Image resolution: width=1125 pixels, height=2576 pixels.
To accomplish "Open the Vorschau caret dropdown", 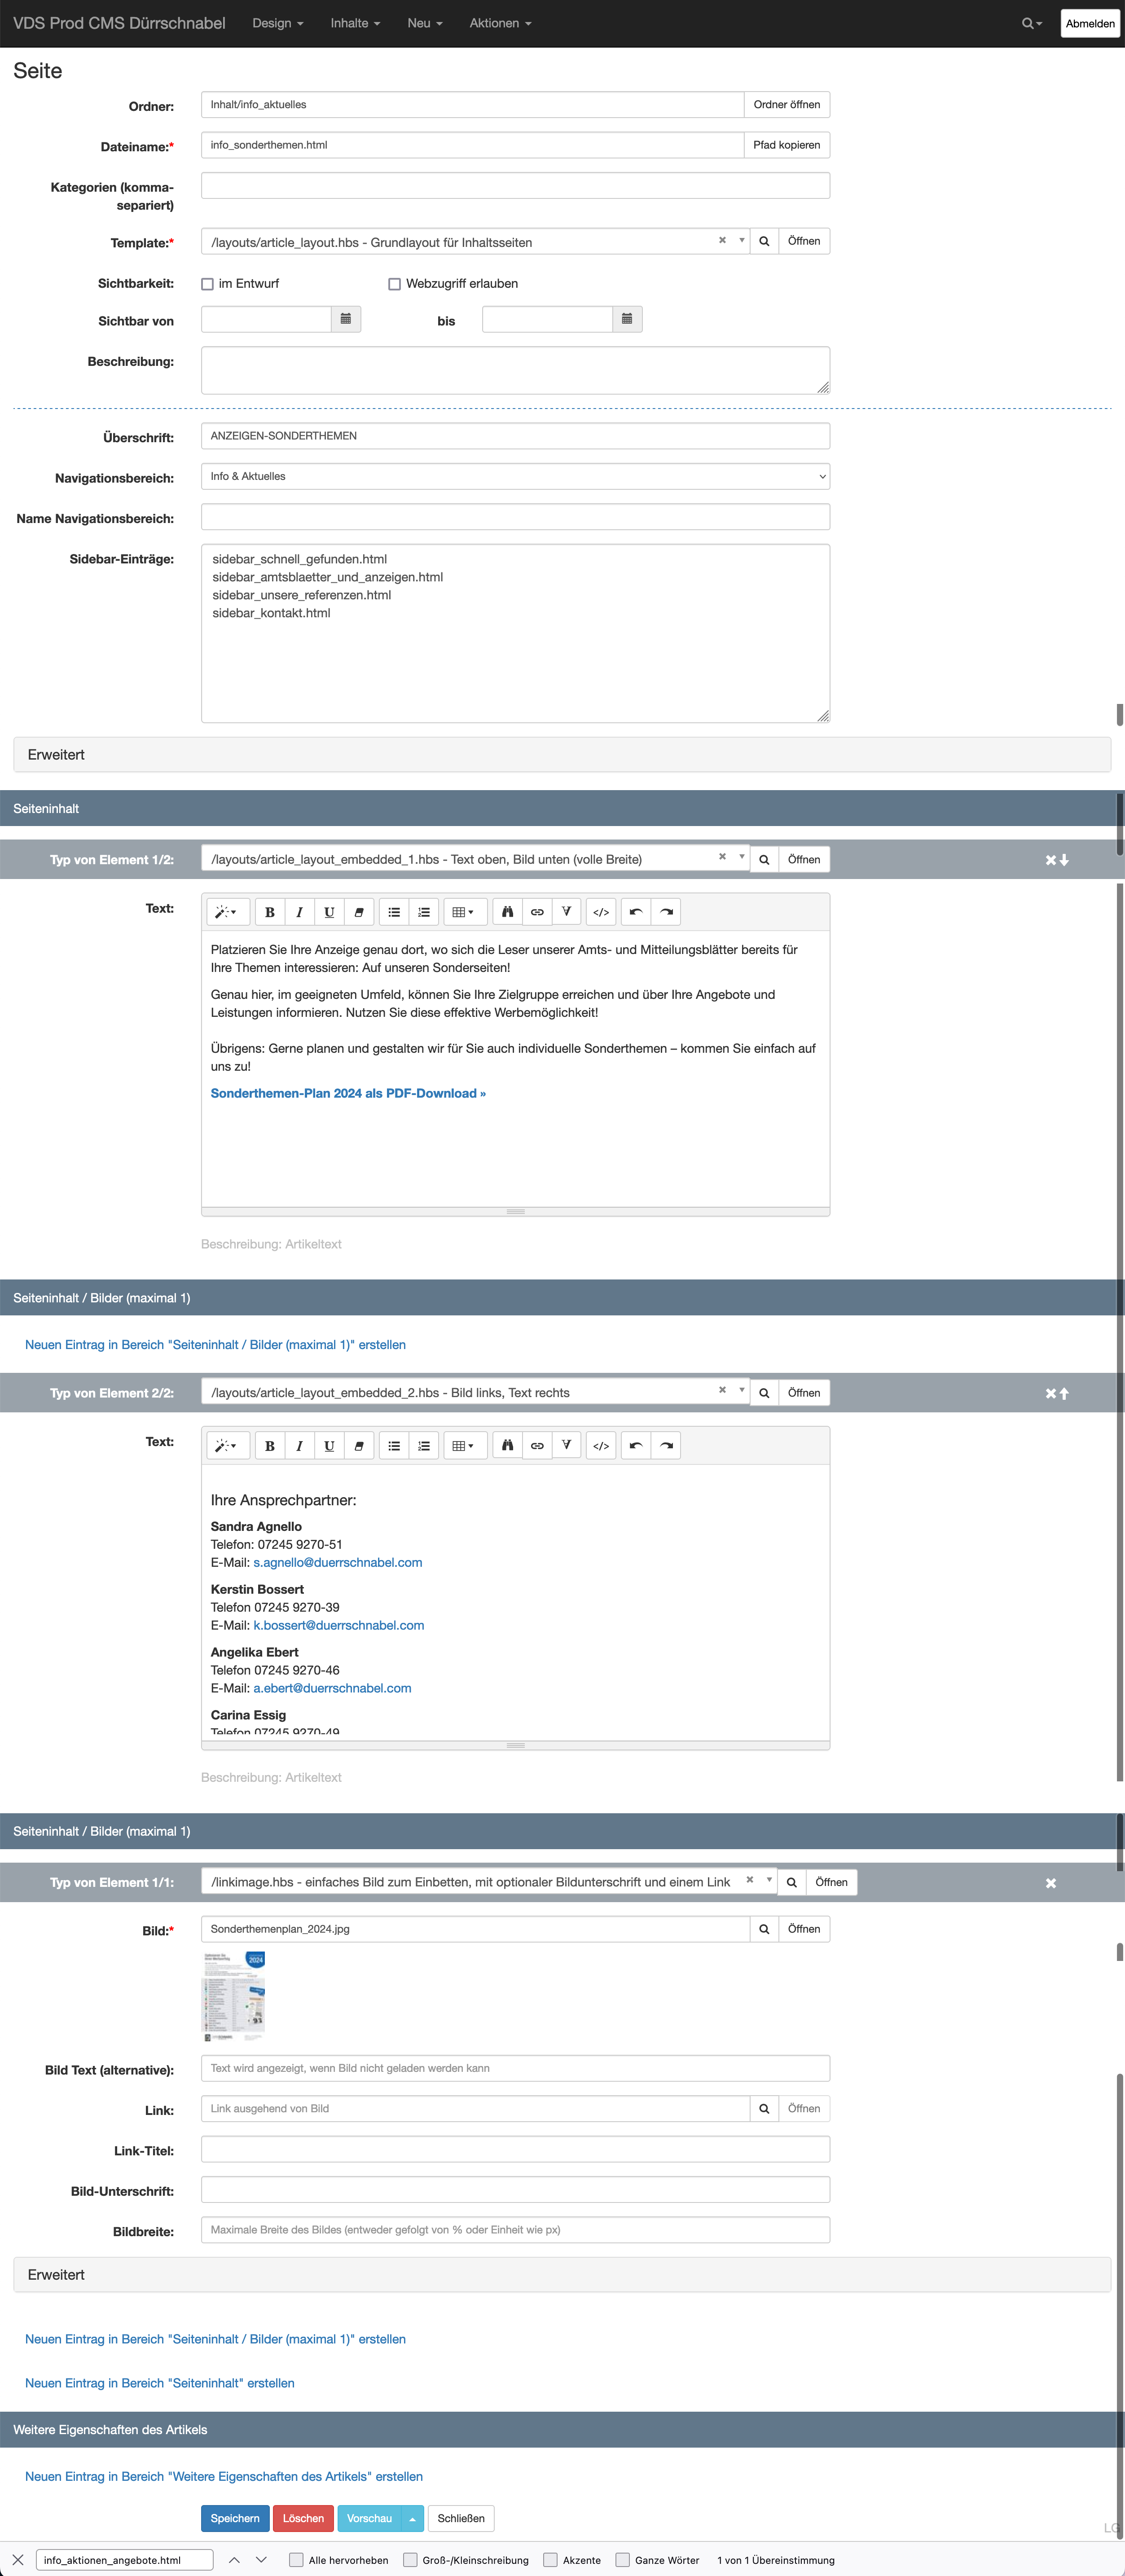I will pos(412,2519).
